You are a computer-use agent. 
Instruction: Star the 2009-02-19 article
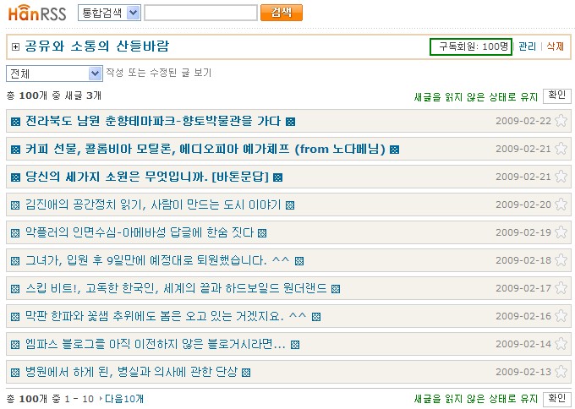click(561, 232)
